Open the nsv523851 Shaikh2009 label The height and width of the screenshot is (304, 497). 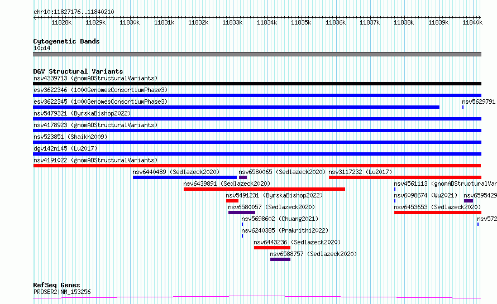pyautogui.click(x=70, y=137)
